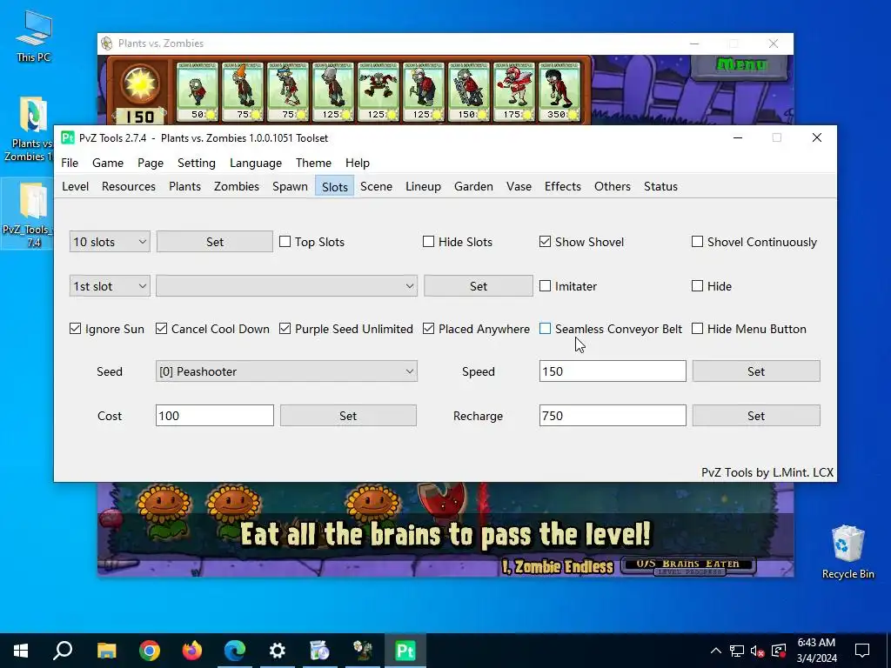891x668 pixels.
Task: Expand the empty plant selection combo box
Action: click(286, 285)
